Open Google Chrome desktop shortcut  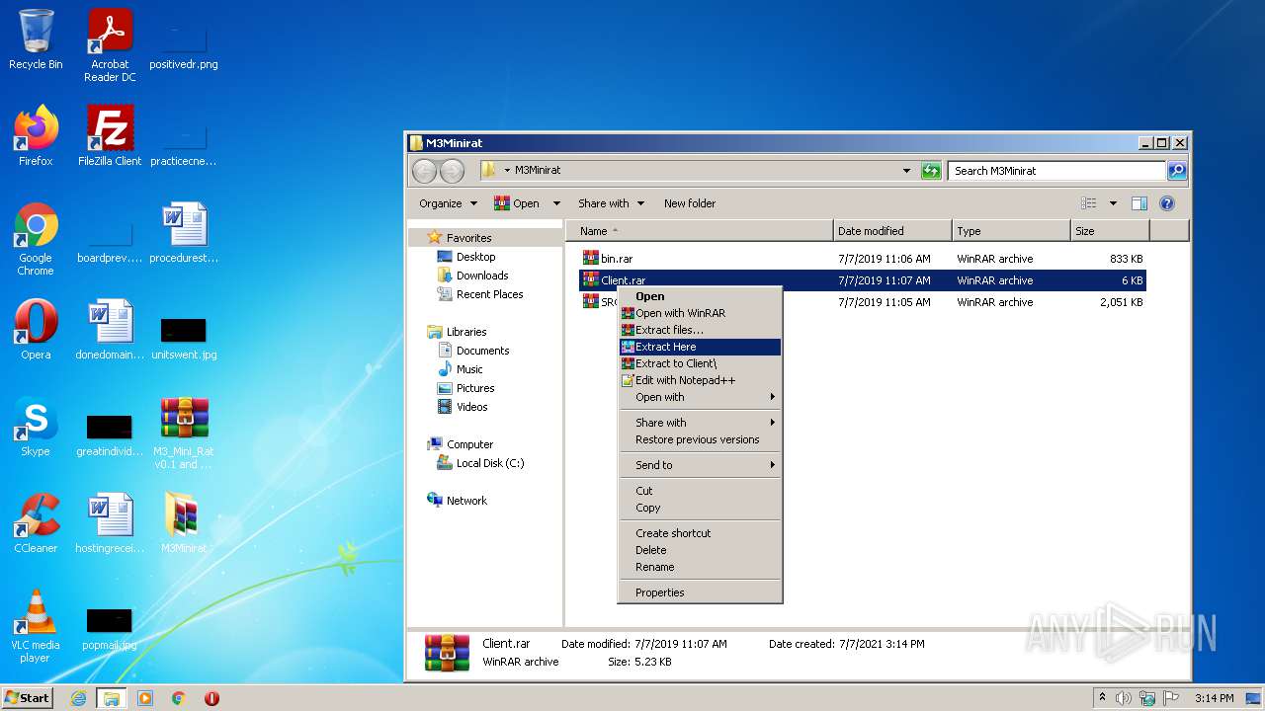(36, 239)
